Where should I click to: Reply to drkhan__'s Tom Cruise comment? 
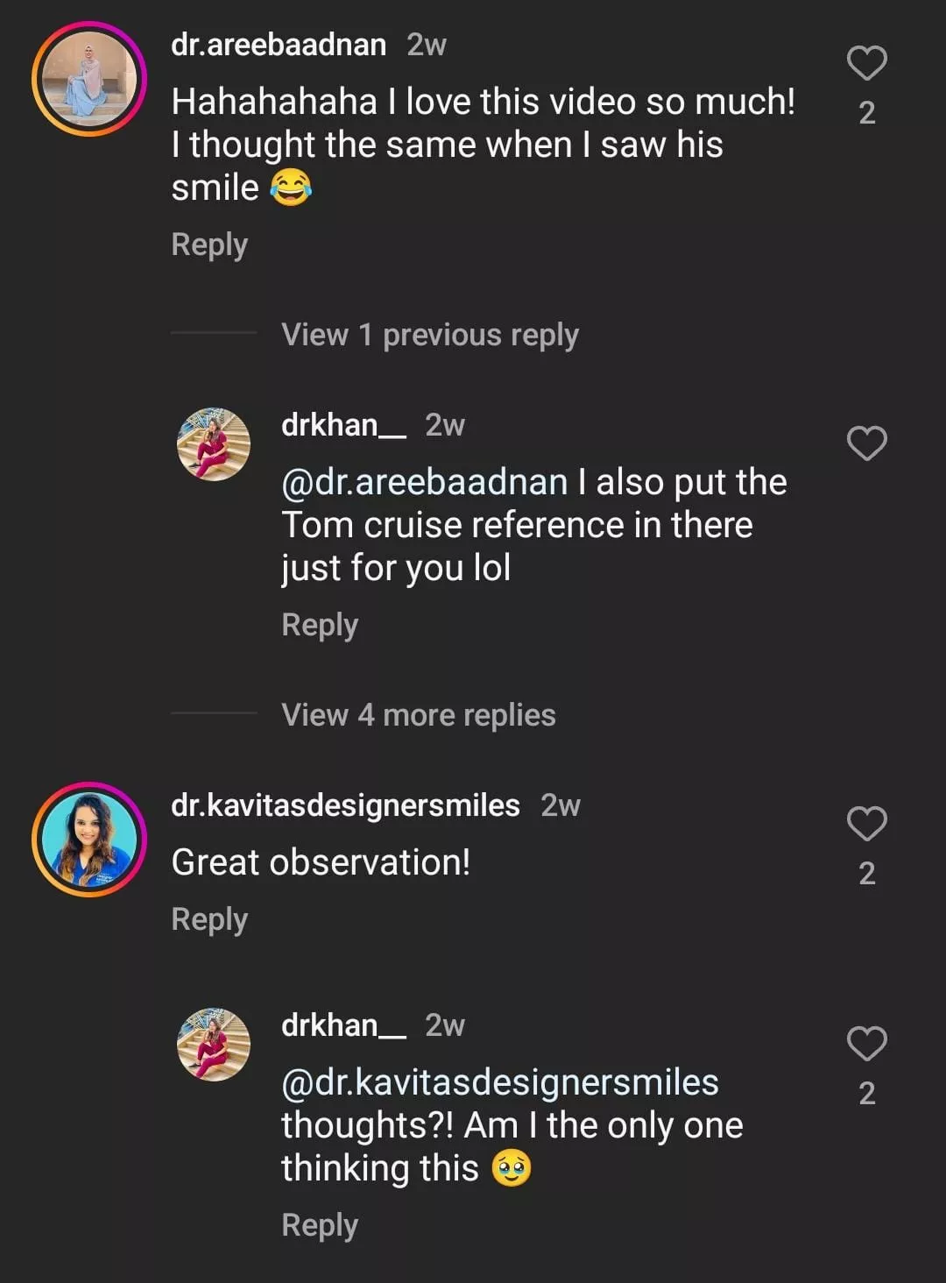pyautogui.click(x=320, y=625)
